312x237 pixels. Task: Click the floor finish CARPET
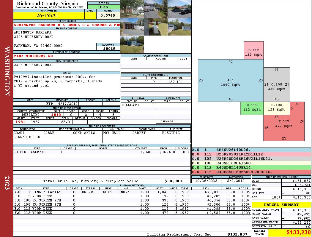pyautogui.click(x=139, y=133)
